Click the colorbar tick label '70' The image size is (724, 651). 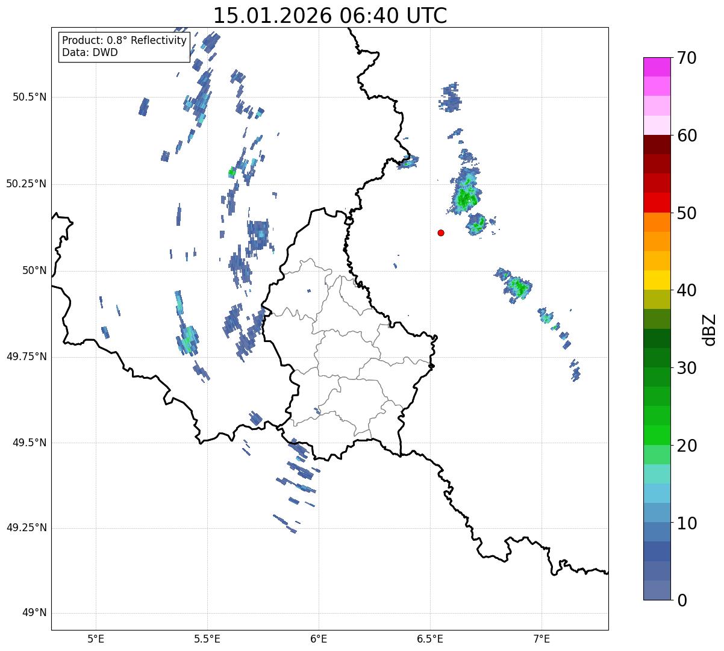[x=687, y=58]
